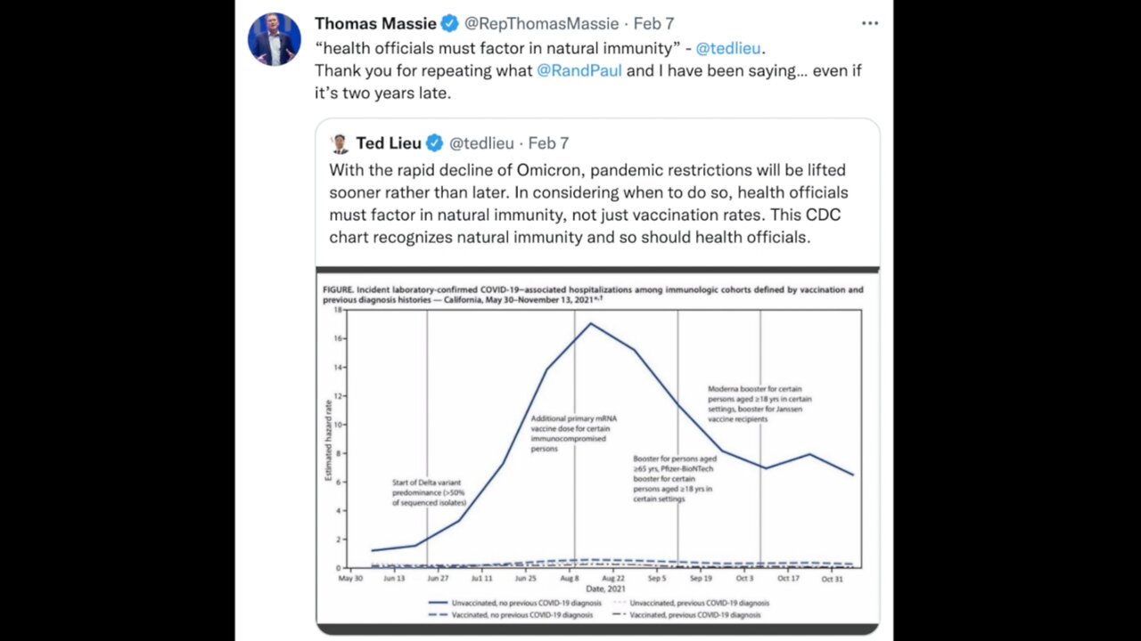Click the Moderna booster annotation text
The image size is (1141, 641).
click(759, 403)
